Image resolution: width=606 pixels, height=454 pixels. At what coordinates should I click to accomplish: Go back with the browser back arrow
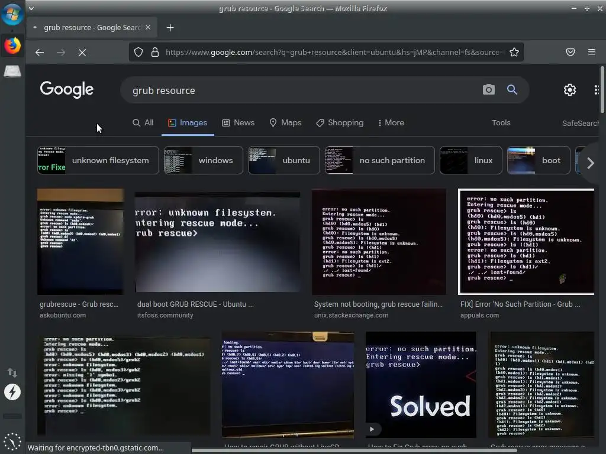tap(40, 52)
